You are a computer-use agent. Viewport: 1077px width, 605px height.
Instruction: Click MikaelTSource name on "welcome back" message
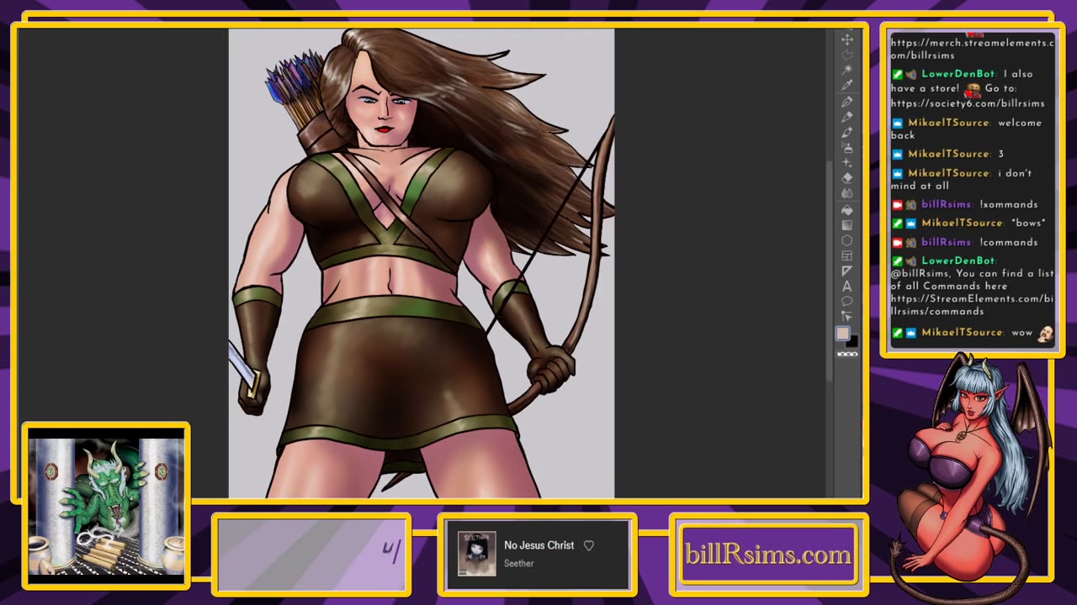950,123
